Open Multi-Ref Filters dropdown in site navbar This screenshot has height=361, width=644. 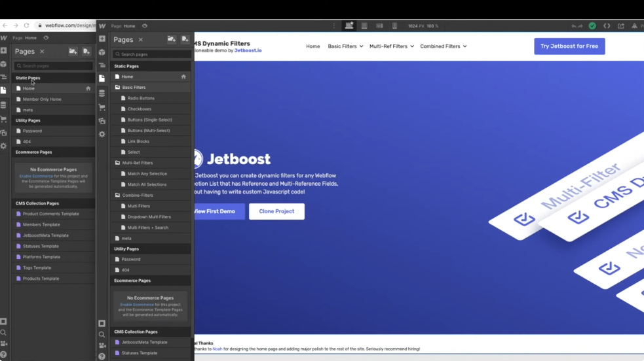click(391, 46)
